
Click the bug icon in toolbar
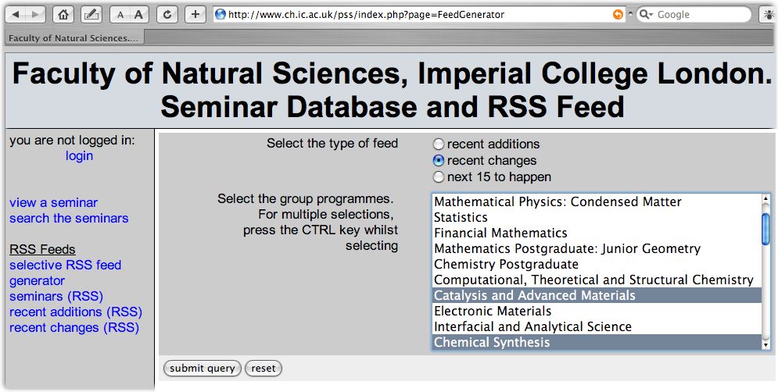click(x=769, y=15)
